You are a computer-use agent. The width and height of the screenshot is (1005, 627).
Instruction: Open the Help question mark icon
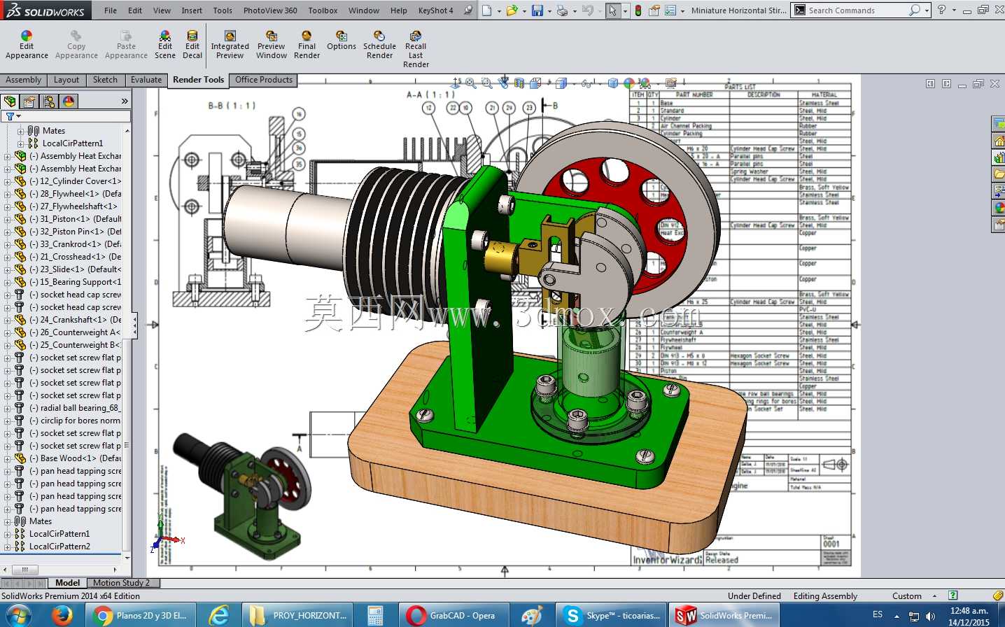tap(941, 10)
